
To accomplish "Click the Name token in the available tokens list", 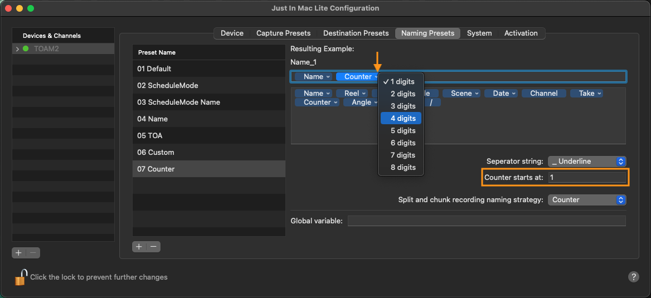I will [313, 94].
